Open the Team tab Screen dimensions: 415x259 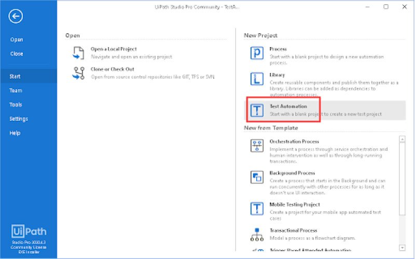[16, 90]
